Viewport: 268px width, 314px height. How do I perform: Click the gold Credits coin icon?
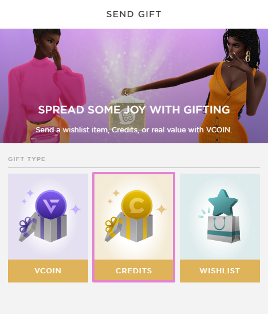[x=137, y=205]
